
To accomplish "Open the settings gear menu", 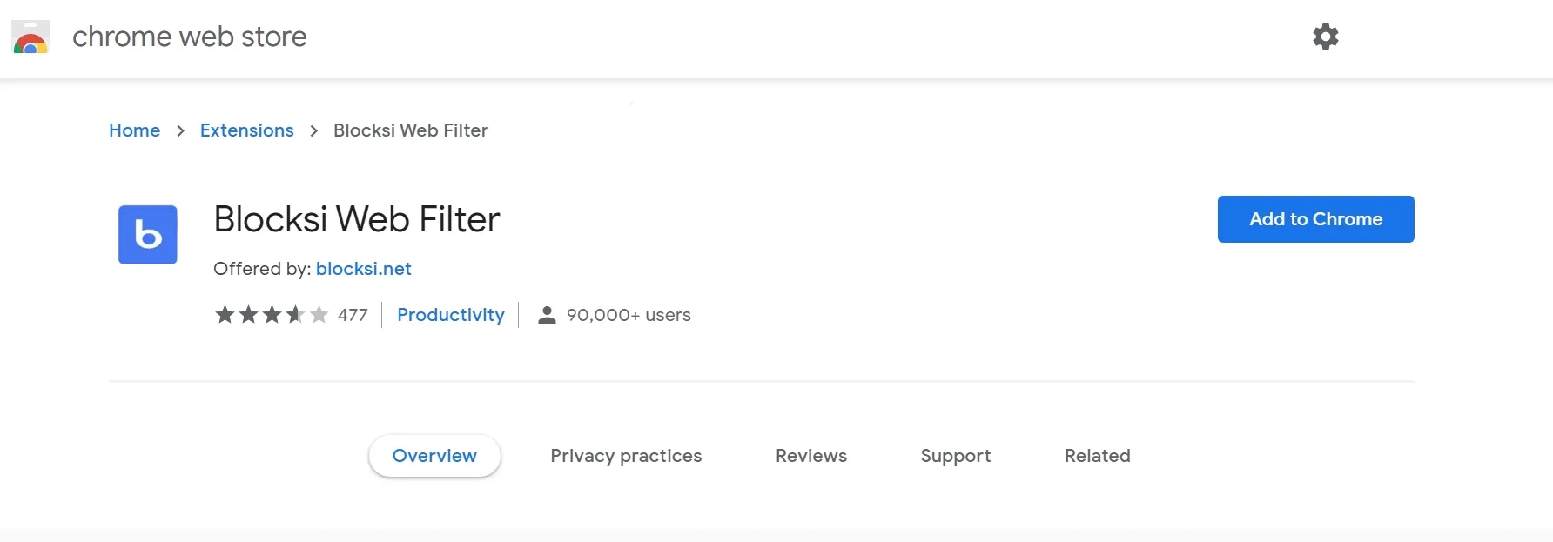I will click(x=1325, y=37).
